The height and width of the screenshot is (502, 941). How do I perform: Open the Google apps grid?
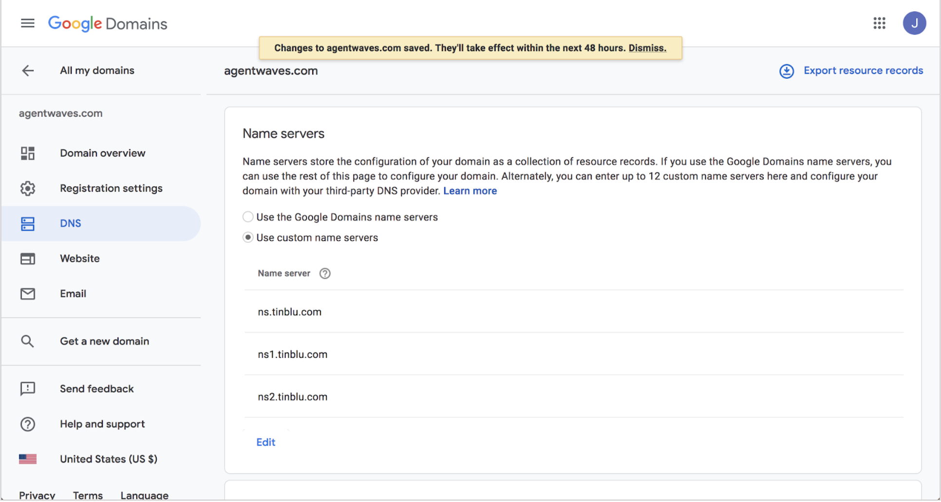point(879,23)
